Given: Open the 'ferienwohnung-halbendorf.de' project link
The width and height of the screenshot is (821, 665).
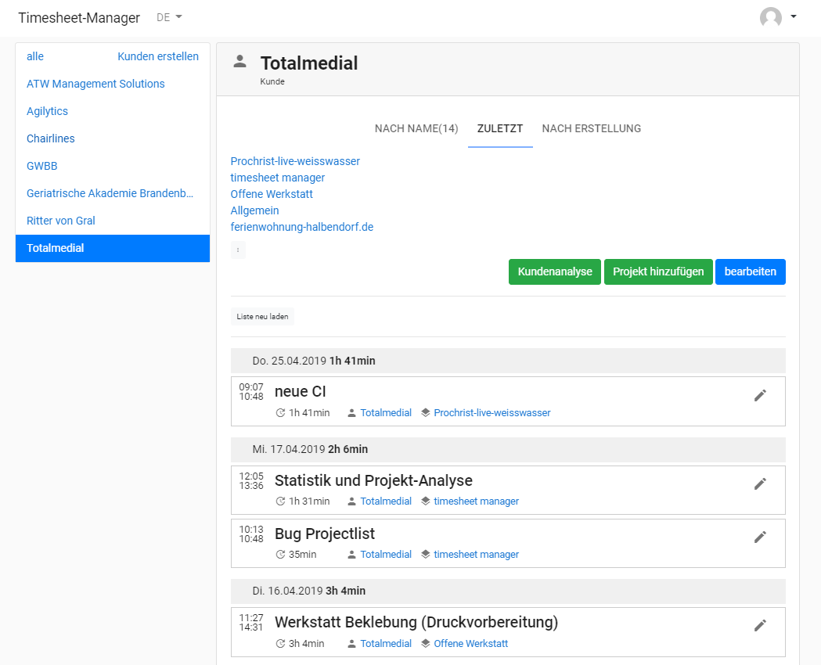Looking at the screenshot, I should (302, 227).
